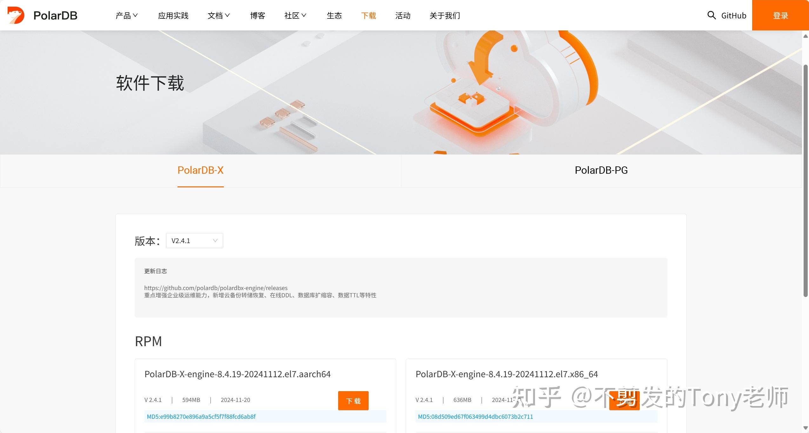Click the x86_64 MD5 checksum text
809x433 pixels.
click(475, 417)
